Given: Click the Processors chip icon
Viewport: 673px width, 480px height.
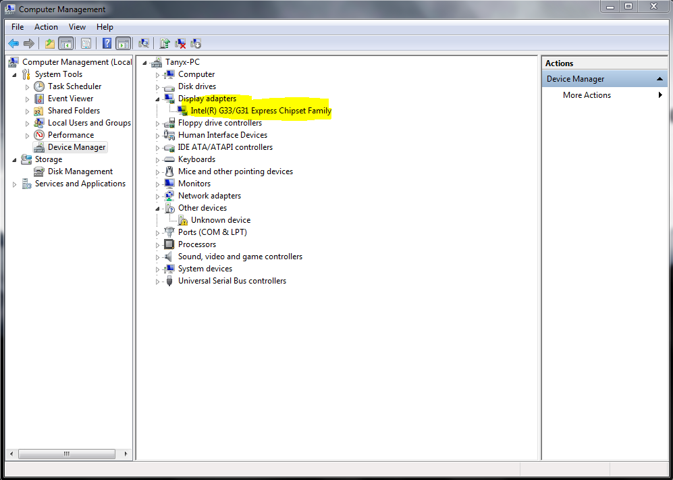Looking at the screenshot, I should coord(169,244).
